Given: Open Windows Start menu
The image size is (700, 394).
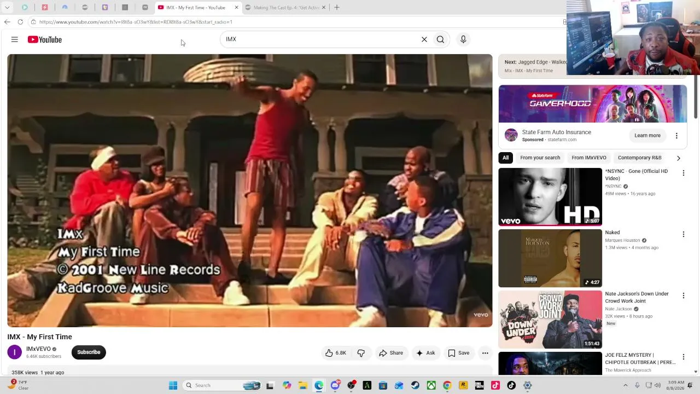Looking at the screenshot, I should (173, 385).
